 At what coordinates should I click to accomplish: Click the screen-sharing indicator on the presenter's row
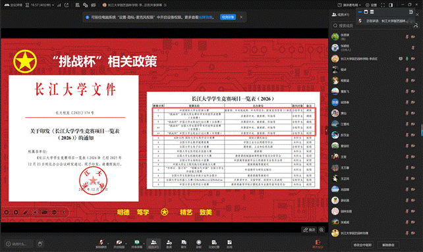tap(401, 59)
